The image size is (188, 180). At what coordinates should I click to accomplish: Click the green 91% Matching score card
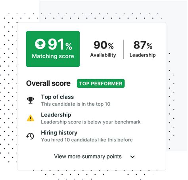pyautogui.click(x=53, y=49)
